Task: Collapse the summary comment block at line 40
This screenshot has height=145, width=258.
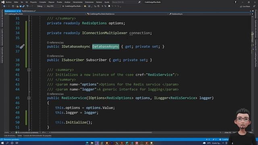Action: point(29,70)
